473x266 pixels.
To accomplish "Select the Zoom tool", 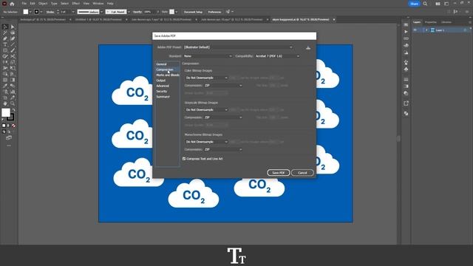I will pyautogui.click(x=13, y=103).
